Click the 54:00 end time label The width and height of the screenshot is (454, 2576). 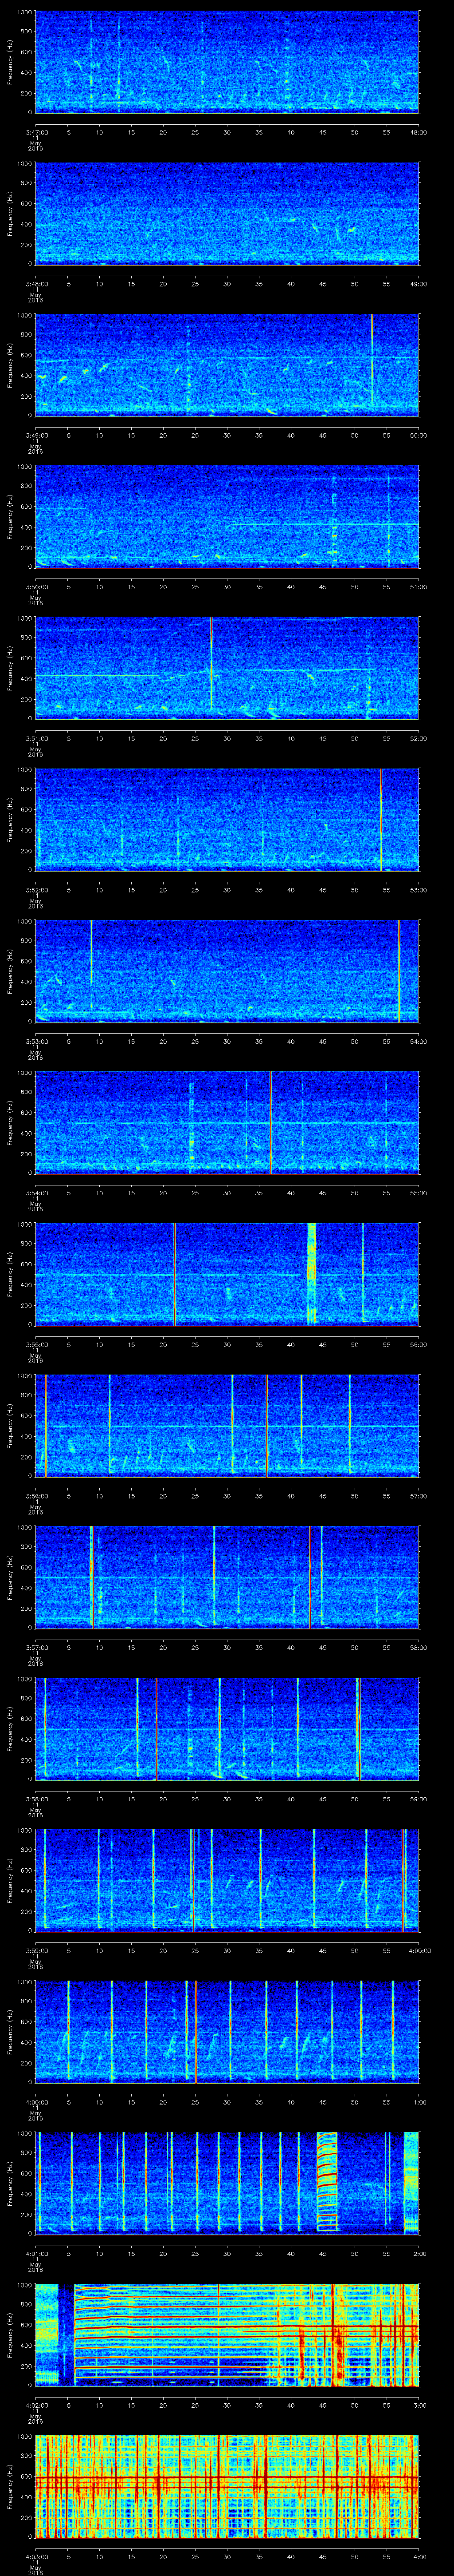click(418, 1042)
